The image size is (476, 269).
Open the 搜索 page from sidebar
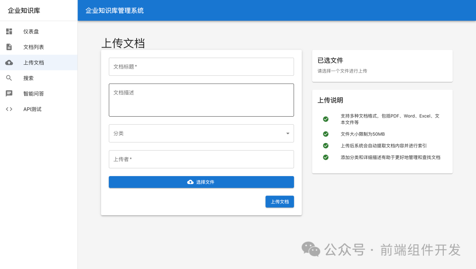[x=29, y=78]
